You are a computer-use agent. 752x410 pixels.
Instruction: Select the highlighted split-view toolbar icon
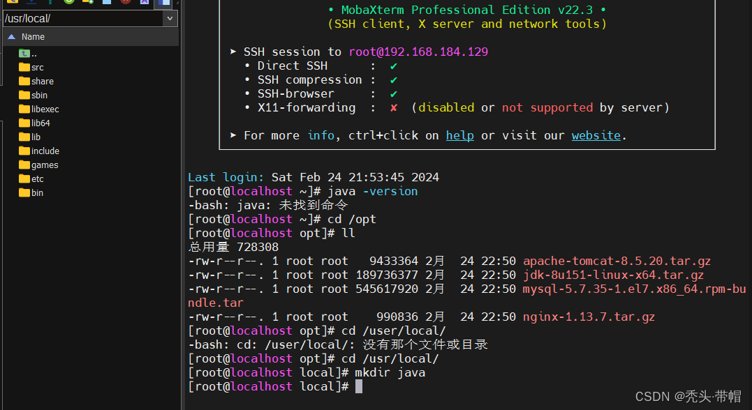coord(163,3)
